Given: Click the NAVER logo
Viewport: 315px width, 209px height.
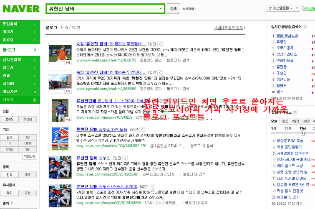Looking at the screenshot, I should click(x=21, y=9).
